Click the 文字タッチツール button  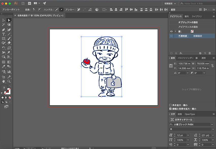point(182,120)
